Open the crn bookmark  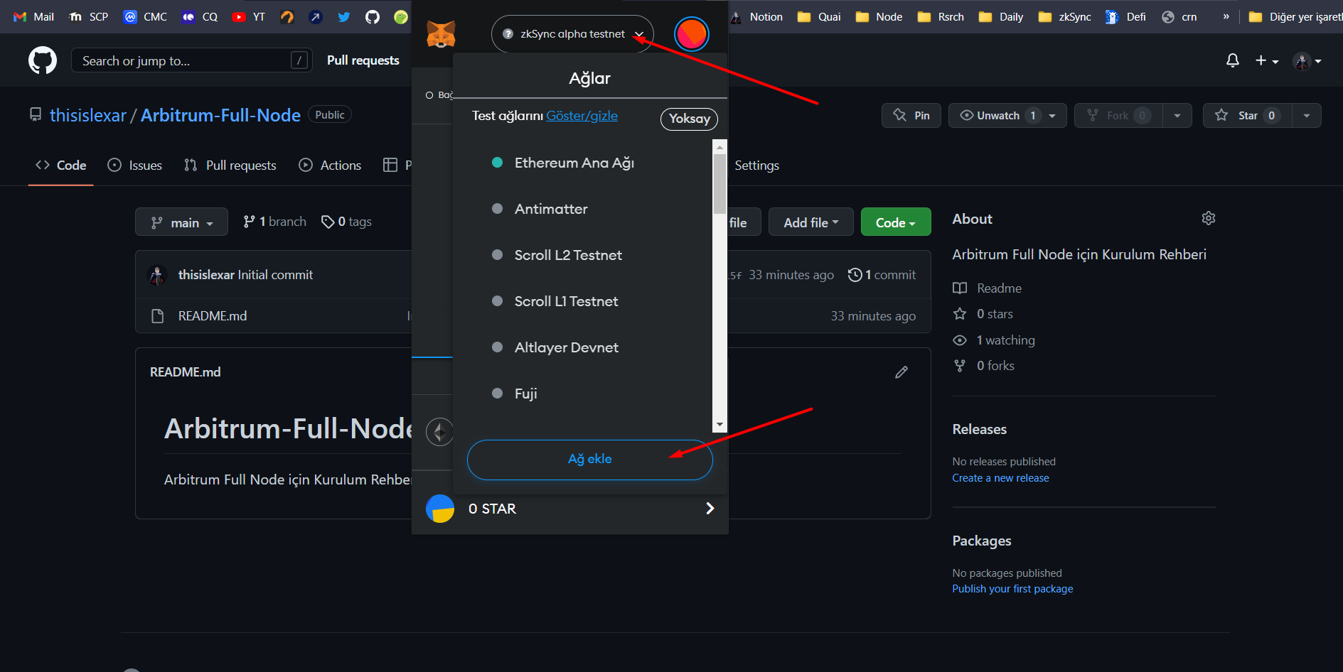click(1179, 16)
